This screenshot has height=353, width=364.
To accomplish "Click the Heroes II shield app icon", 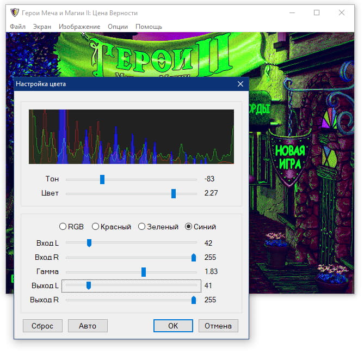I will tap(15, 13).
